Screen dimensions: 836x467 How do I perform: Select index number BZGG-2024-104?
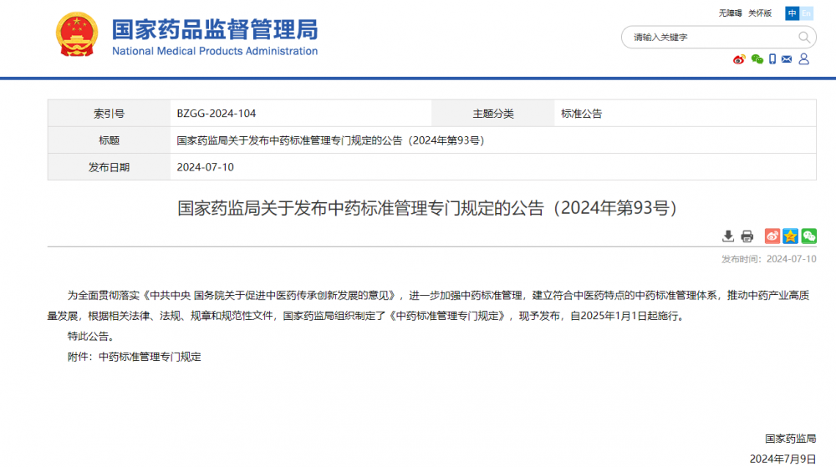[x=217, y=114]
